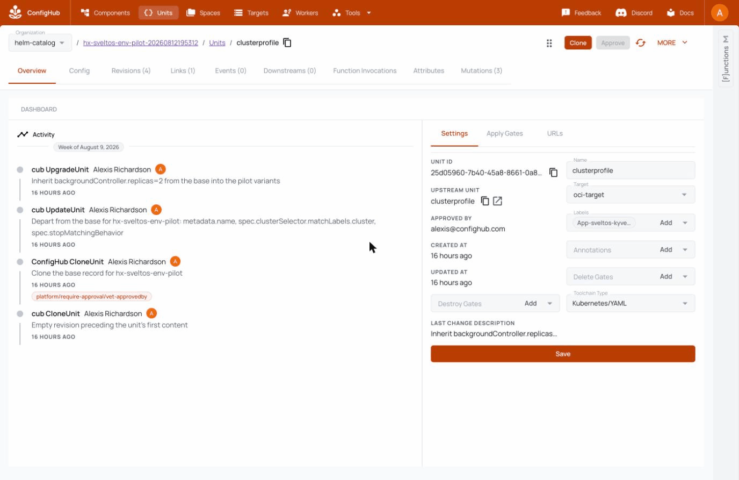Open the Toolchain Type dropdown

(x=631, y=304)
